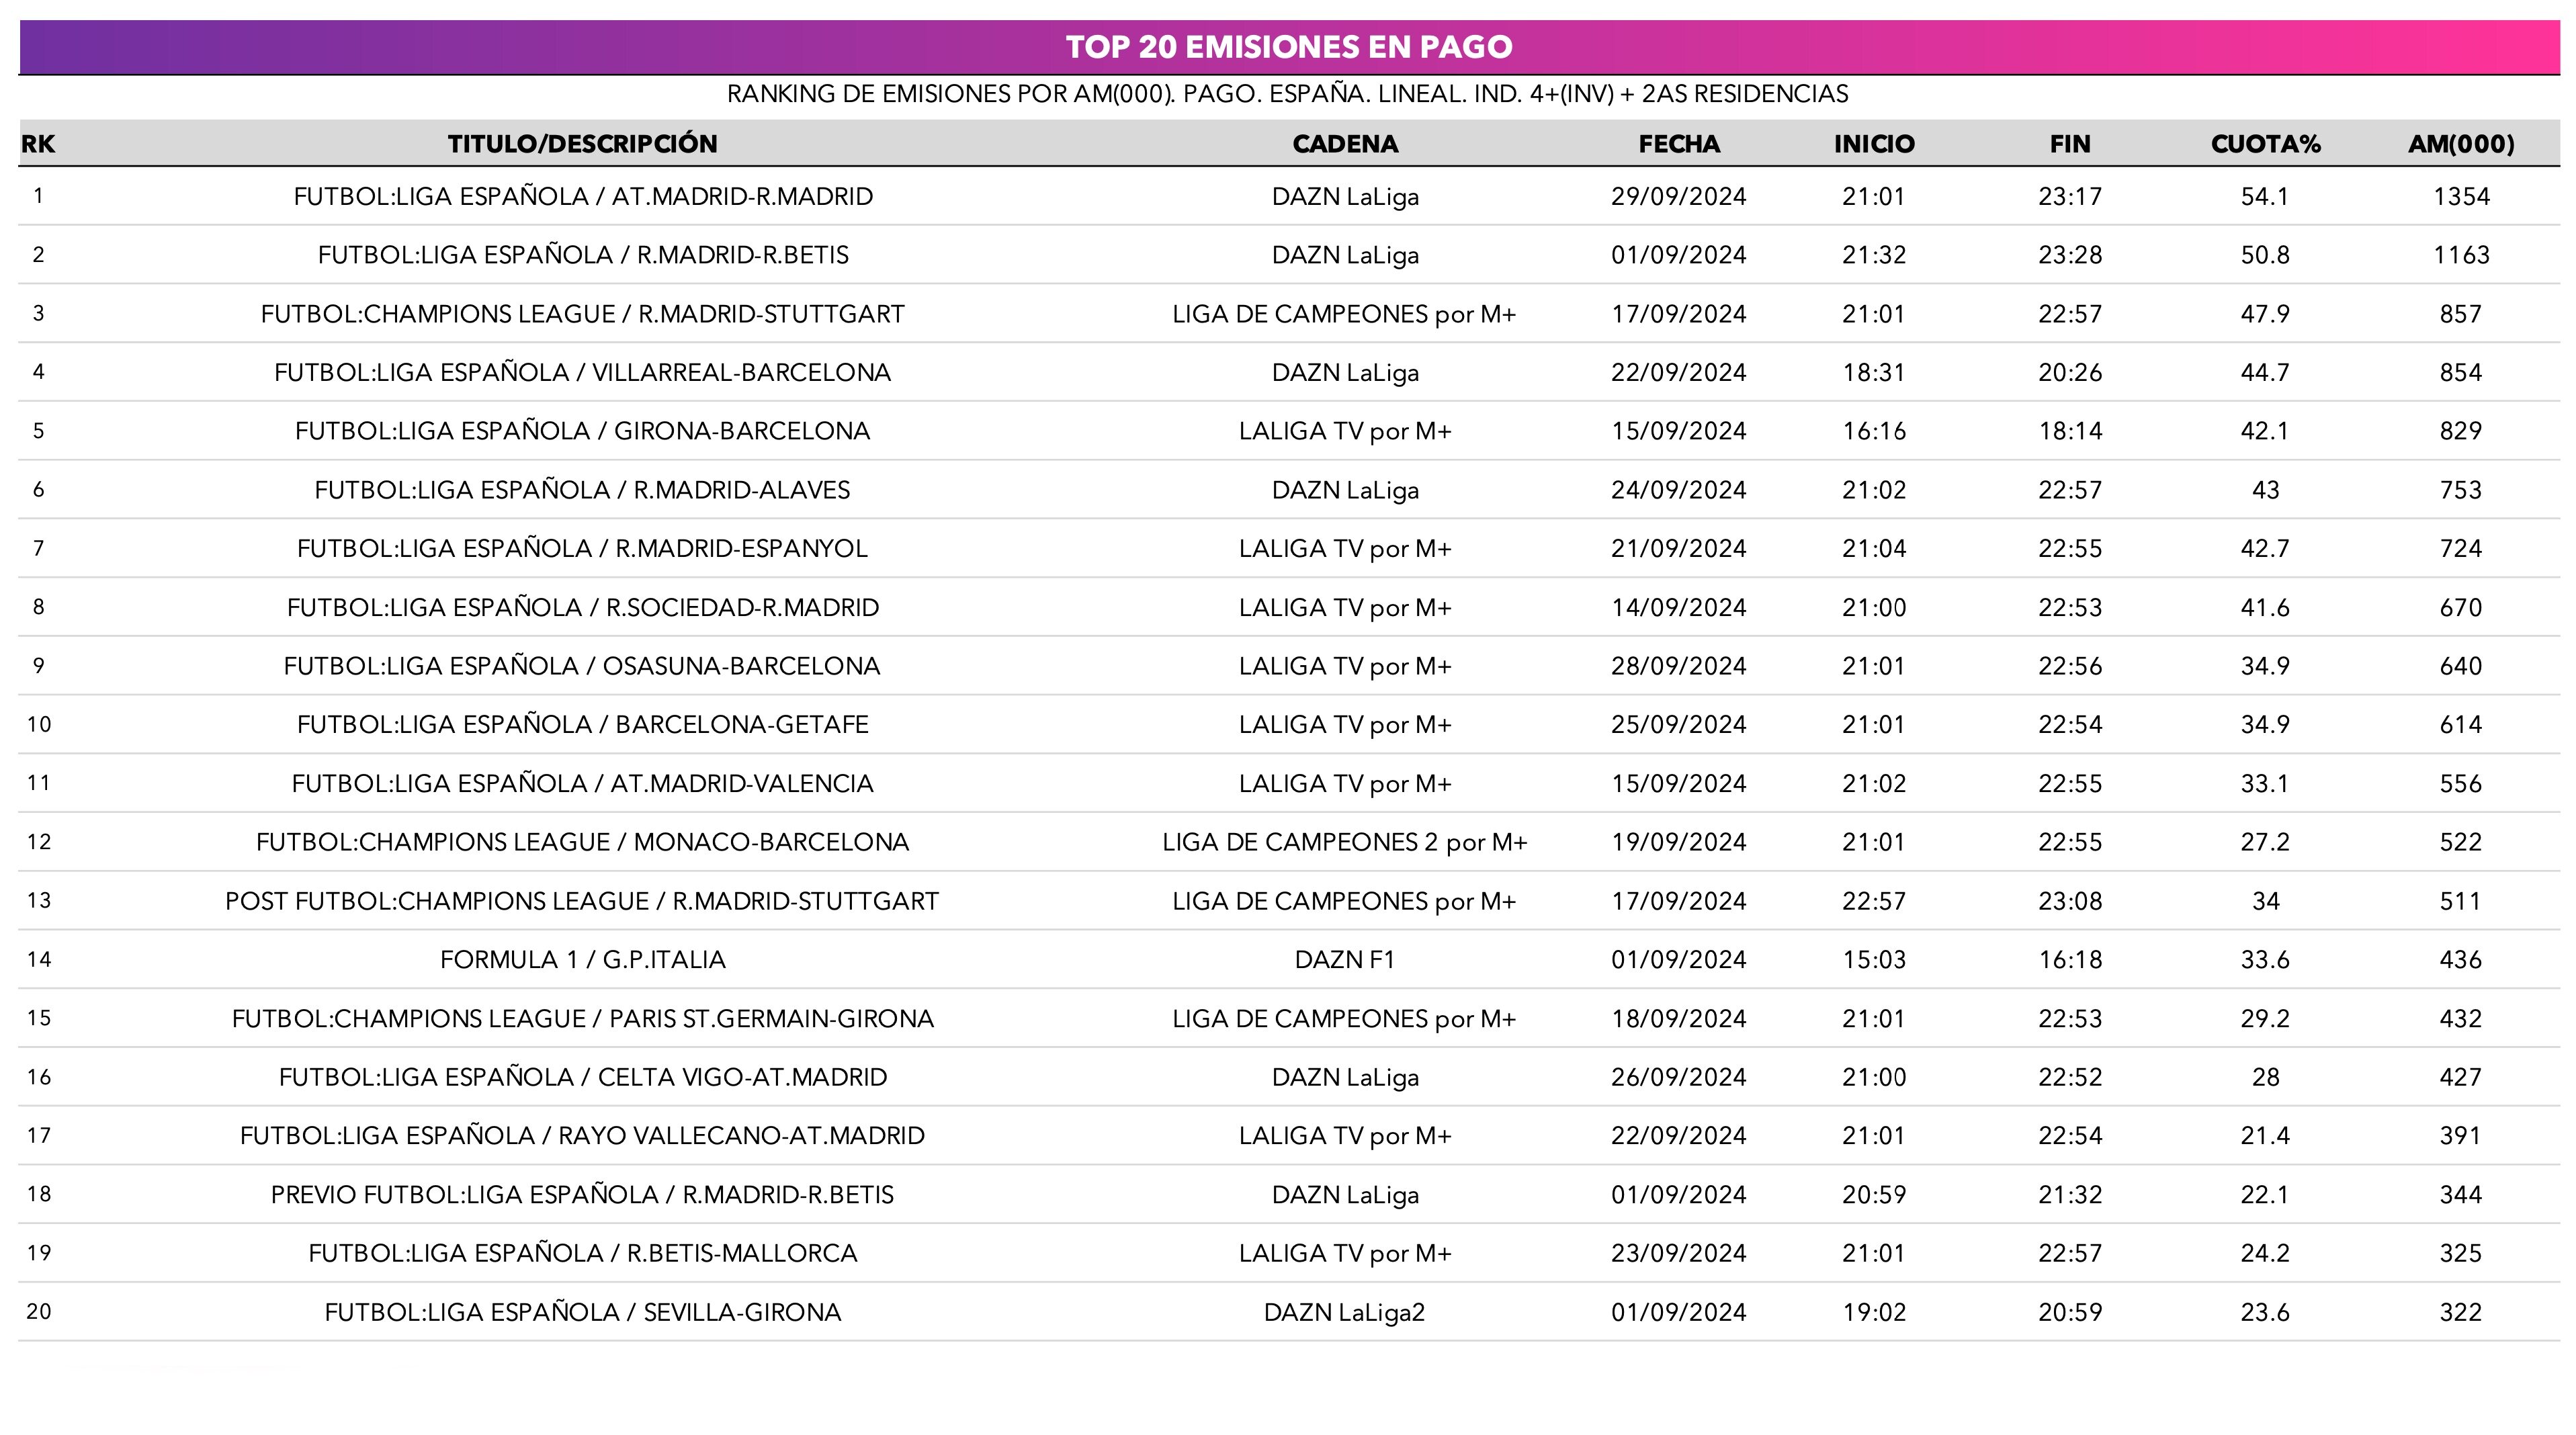Click the DAZN F1 channel cell
The width and height of the screenshot is (2576, 1435).
click(x=1344, y=960)
